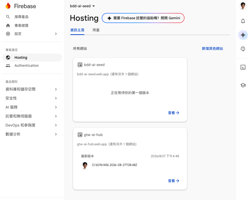This screenshot has height=200, width=250.
Task: Click the 最新版本 label
Action: [87, 156]
